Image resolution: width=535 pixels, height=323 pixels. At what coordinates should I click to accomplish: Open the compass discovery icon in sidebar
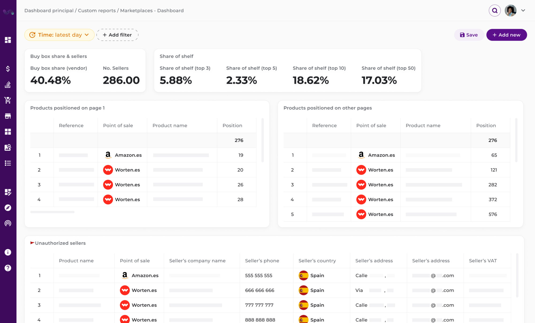[8, 208]
